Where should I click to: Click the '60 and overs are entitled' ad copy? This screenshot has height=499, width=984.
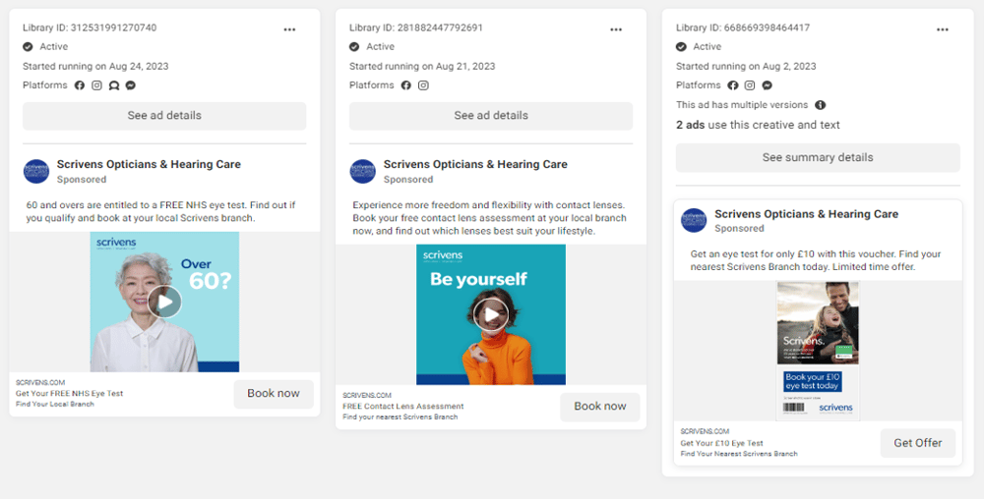point(160,211)
